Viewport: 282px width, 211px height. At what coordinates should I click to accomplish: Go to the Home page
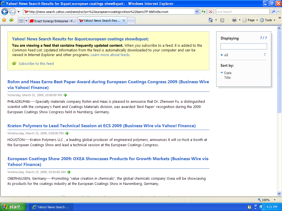coord(211,20)
